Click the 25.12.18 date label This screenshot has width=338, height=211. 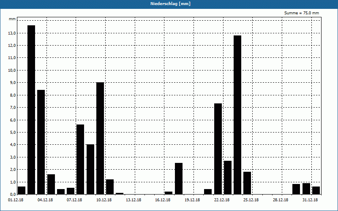click(251, 200)
